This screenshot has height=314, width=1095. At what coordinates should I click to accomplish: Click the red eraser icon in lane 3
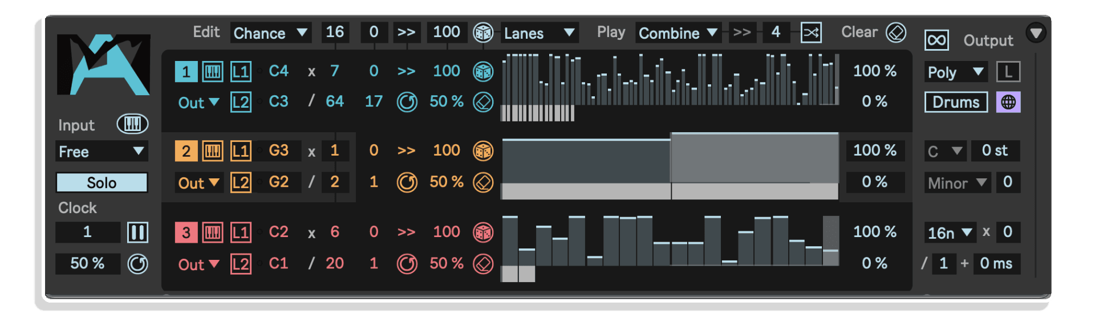pos(483,264)
